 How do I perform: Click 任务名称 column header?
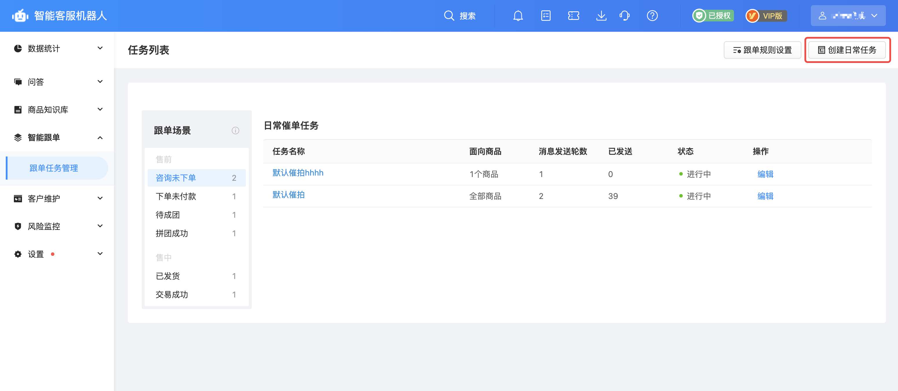(289, 151)
